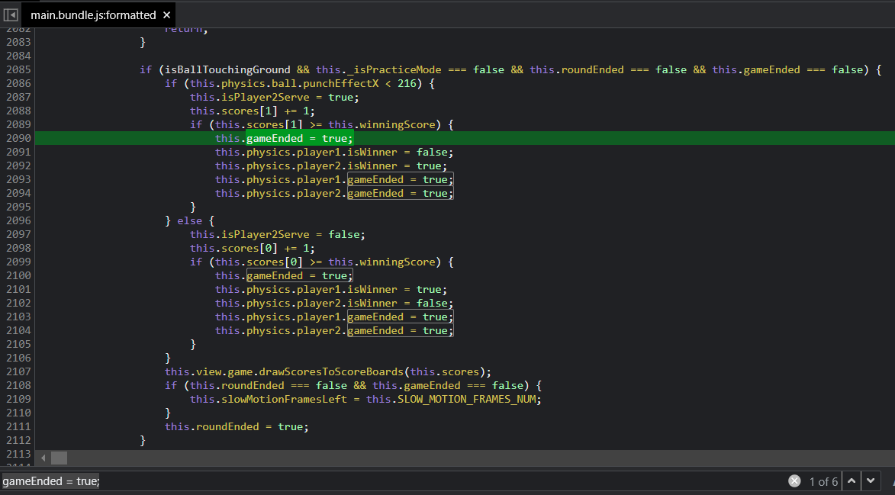Viewport: 895px width, 495px height.
Task: Click the horizontal scrollbar thumb
Action: (x=59, y=458)
